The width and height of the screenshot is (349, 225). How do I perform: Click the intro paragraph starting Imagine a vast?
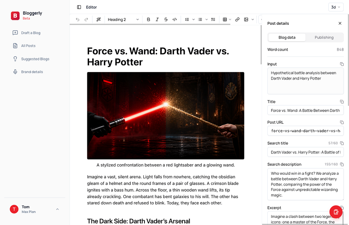point(163,190)
